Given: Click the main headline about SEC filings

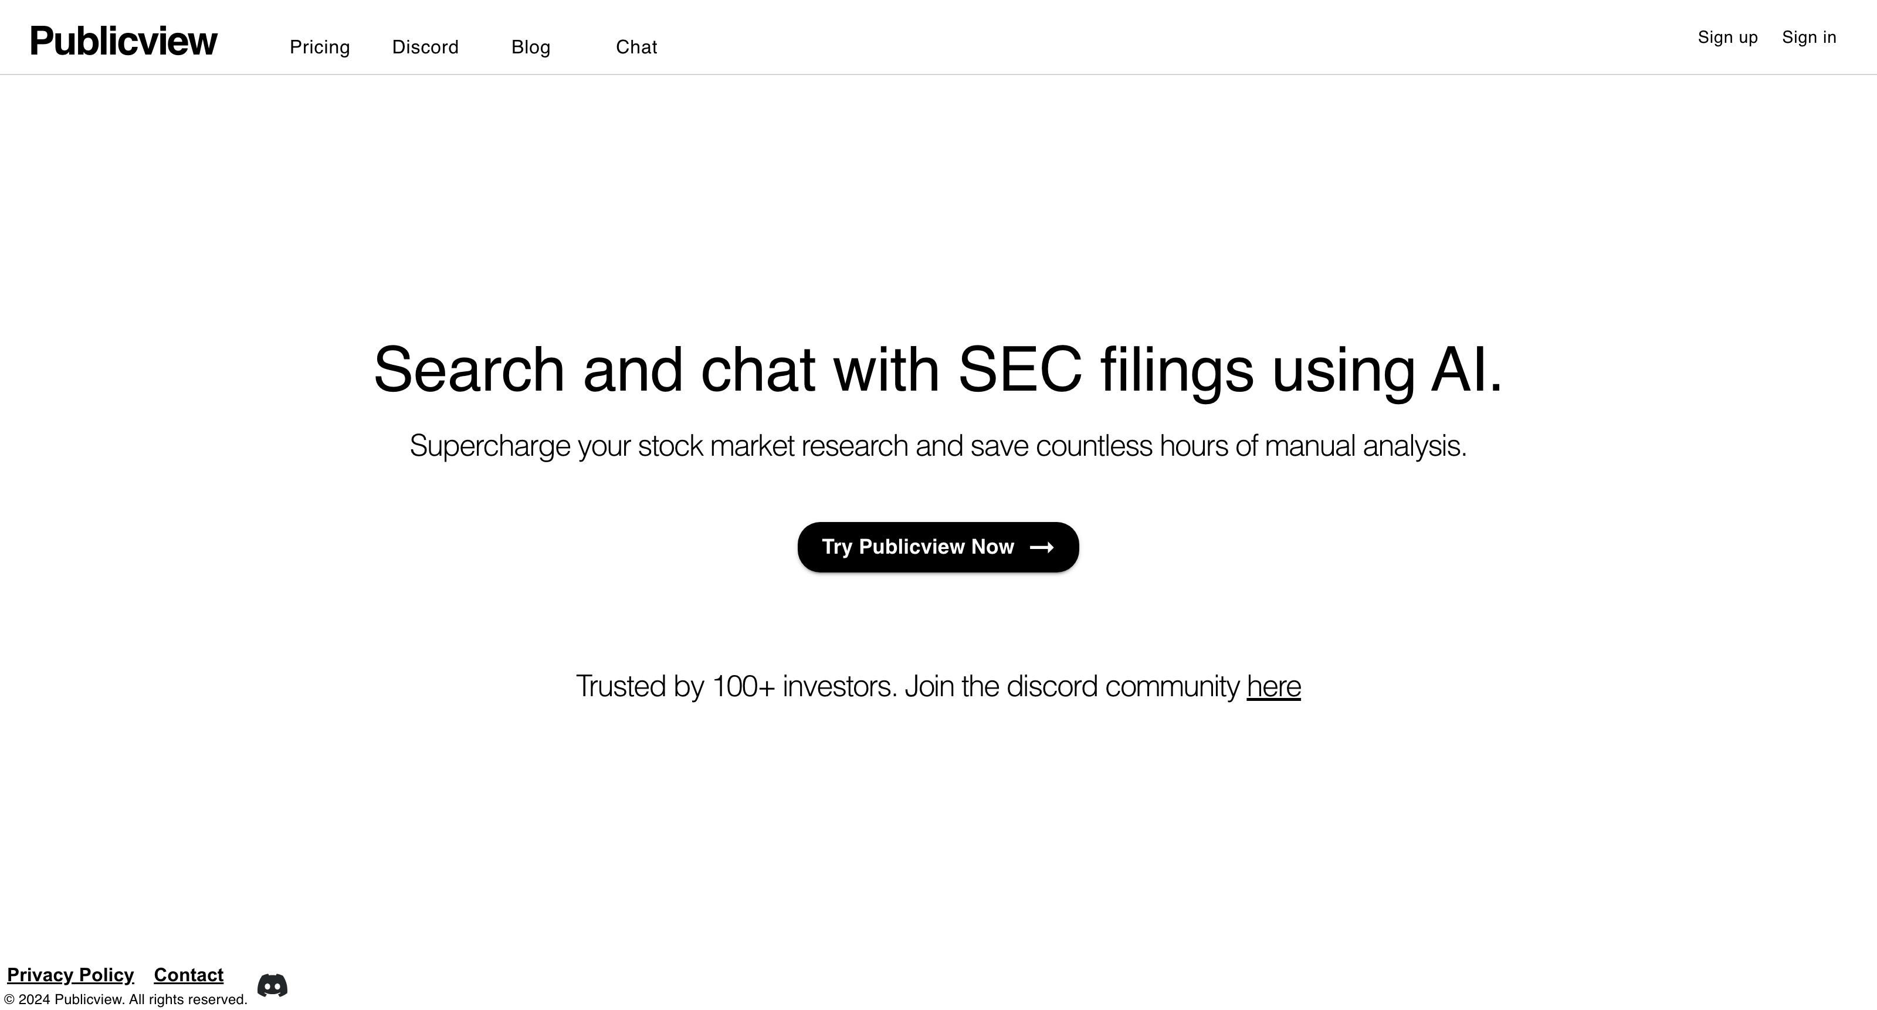Looking at the screenshot, I should [938, 370].
